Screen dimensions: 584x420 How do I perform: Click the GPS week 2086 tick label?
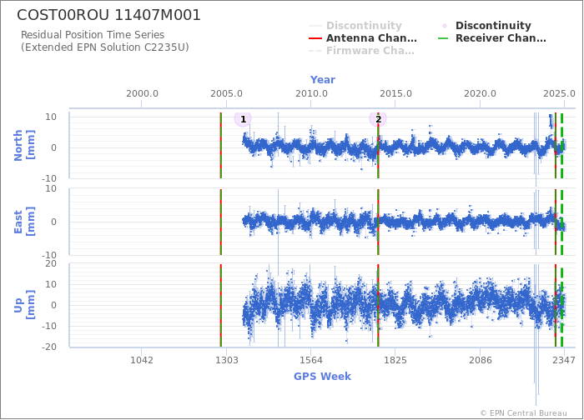point(481,360)
